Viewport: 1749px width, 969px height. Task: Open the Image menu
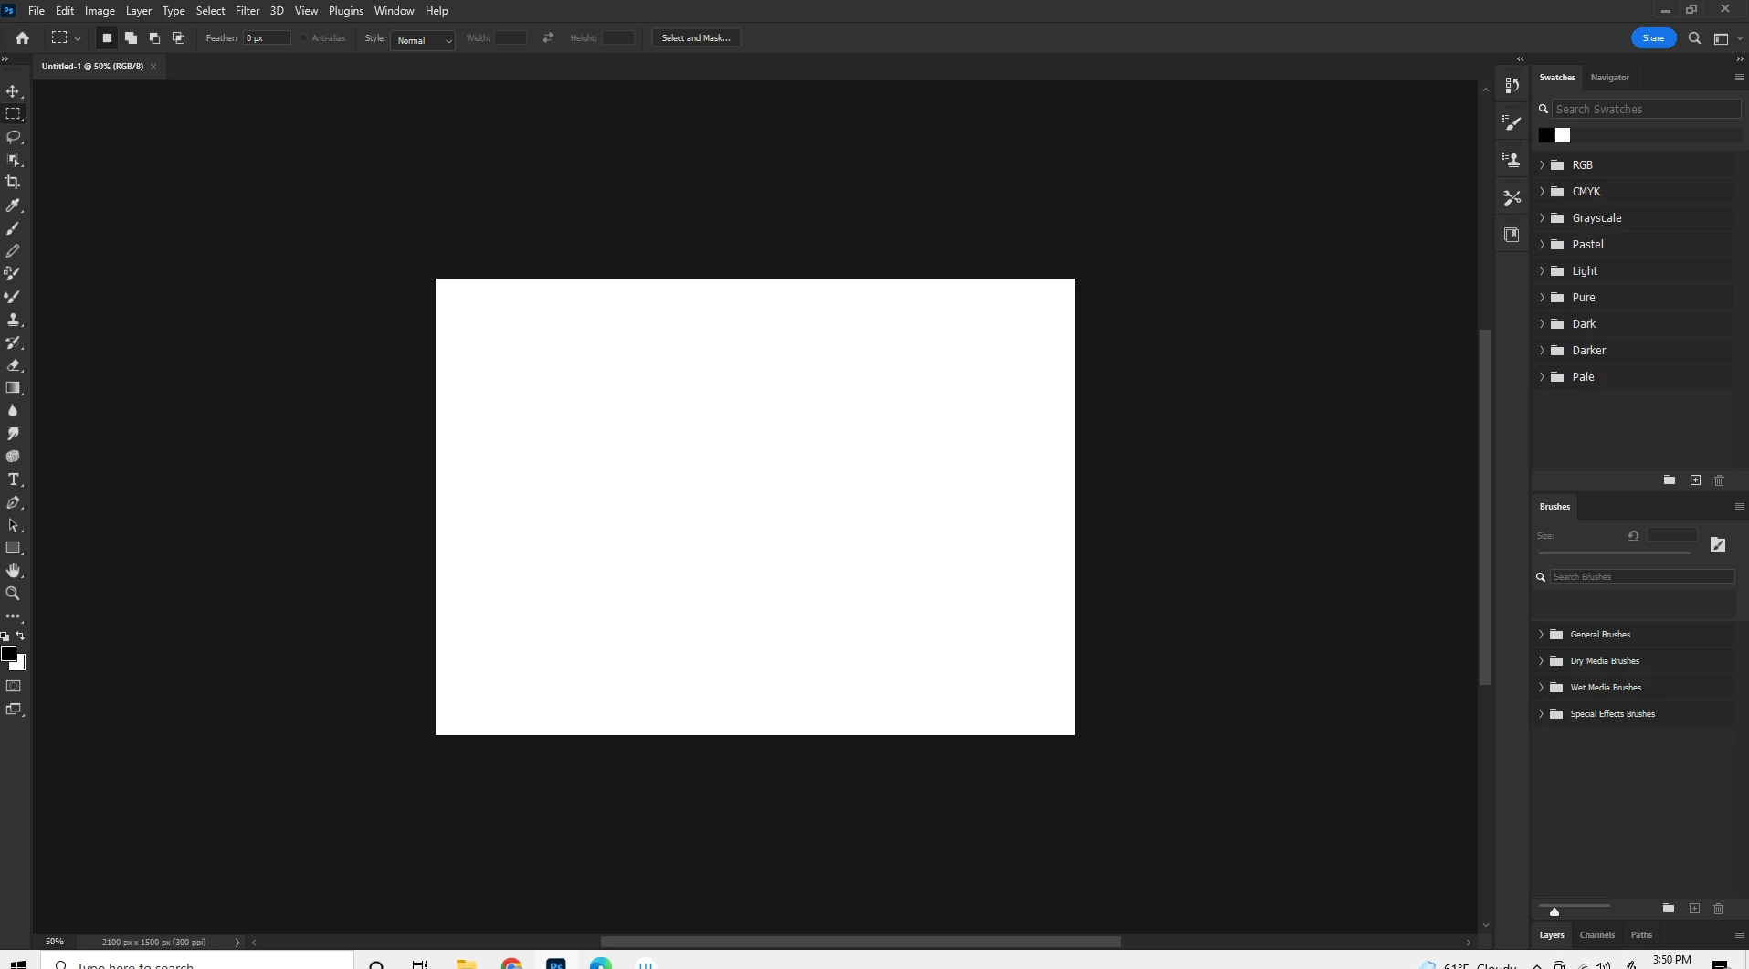click(x=100, y=11)
